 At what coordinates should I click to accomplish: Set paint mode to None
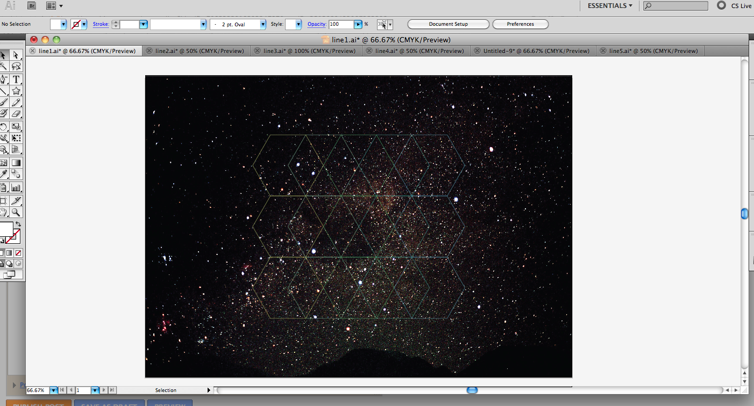point(18,253)
